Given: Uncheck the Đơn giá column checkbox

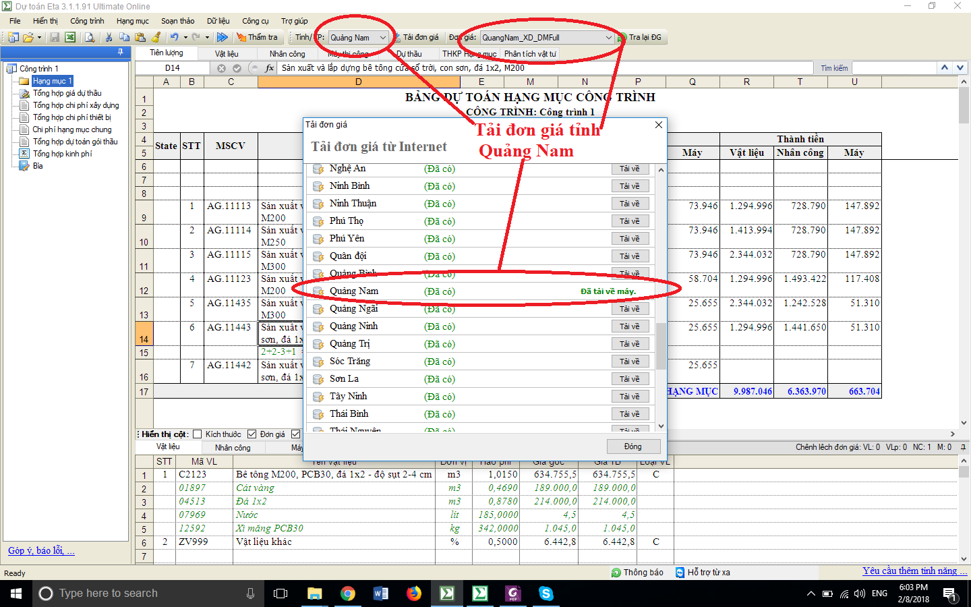Looking at the screenshot, I should pyautogui.click(x=252, y=434).
